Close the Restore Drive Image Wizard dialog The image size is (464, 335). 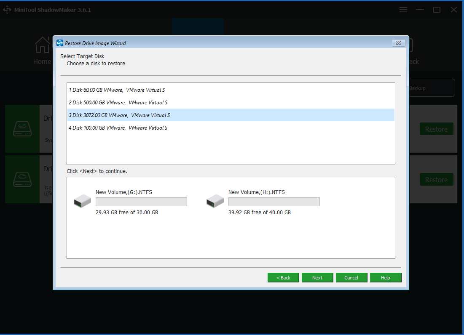(x=398, y=43)
